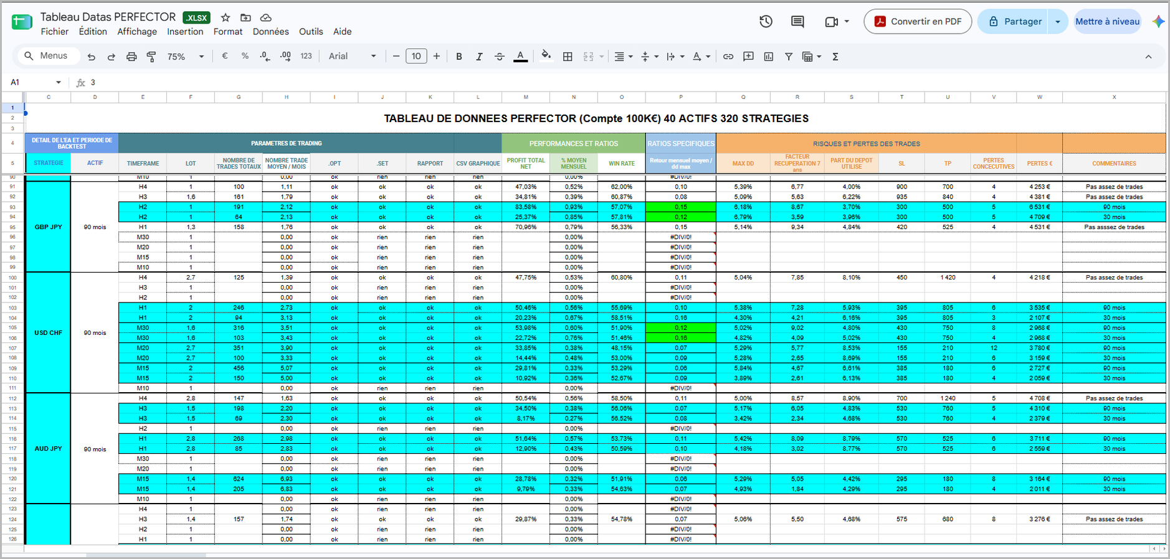Open the Aide menu
Viewport: 1170px width, 559px height.
pyautogui.click(x=342, y=32)
